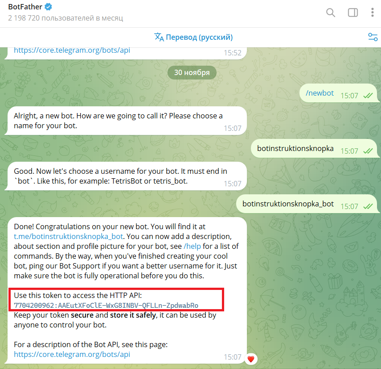This screenshot has height=369, width=381.
Task: Open translation settings slider icon
Action: click(373, 37)
